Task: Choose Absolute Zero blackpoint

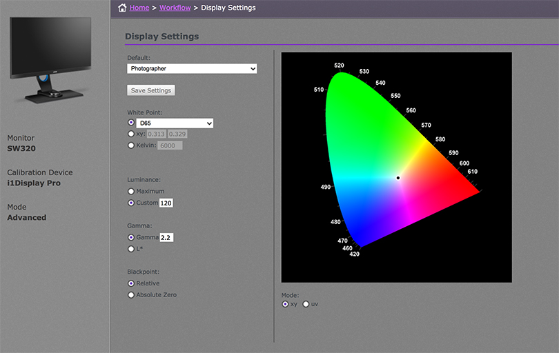Action: click(131, 295)
